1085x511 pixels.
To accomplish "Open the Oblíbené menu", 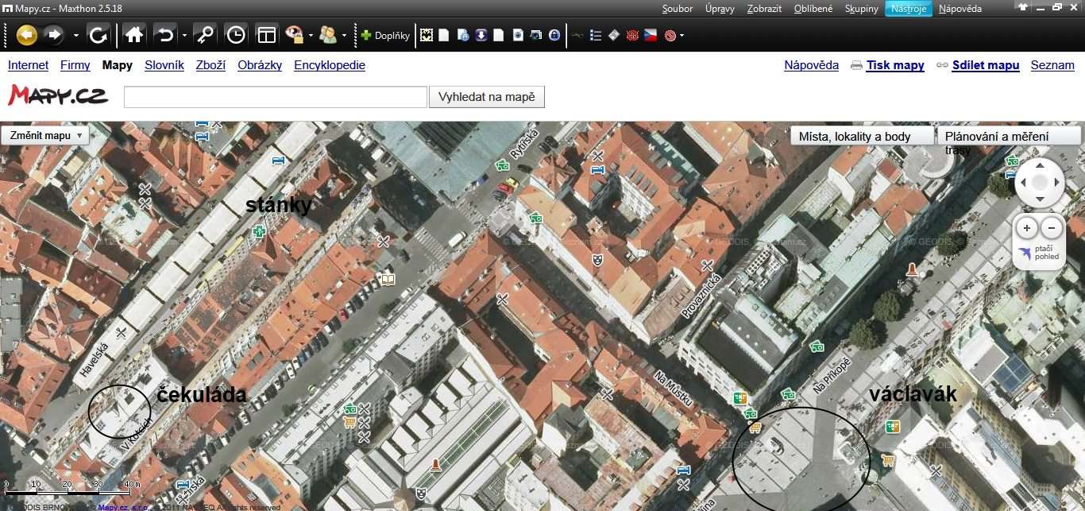I will pos(813,9).
